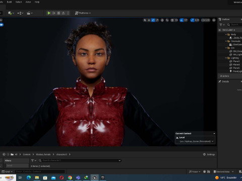Click All in breadcrumb path
Image resolution: width=242 pixels, height=181 pixels.
(x=16, y=154)
